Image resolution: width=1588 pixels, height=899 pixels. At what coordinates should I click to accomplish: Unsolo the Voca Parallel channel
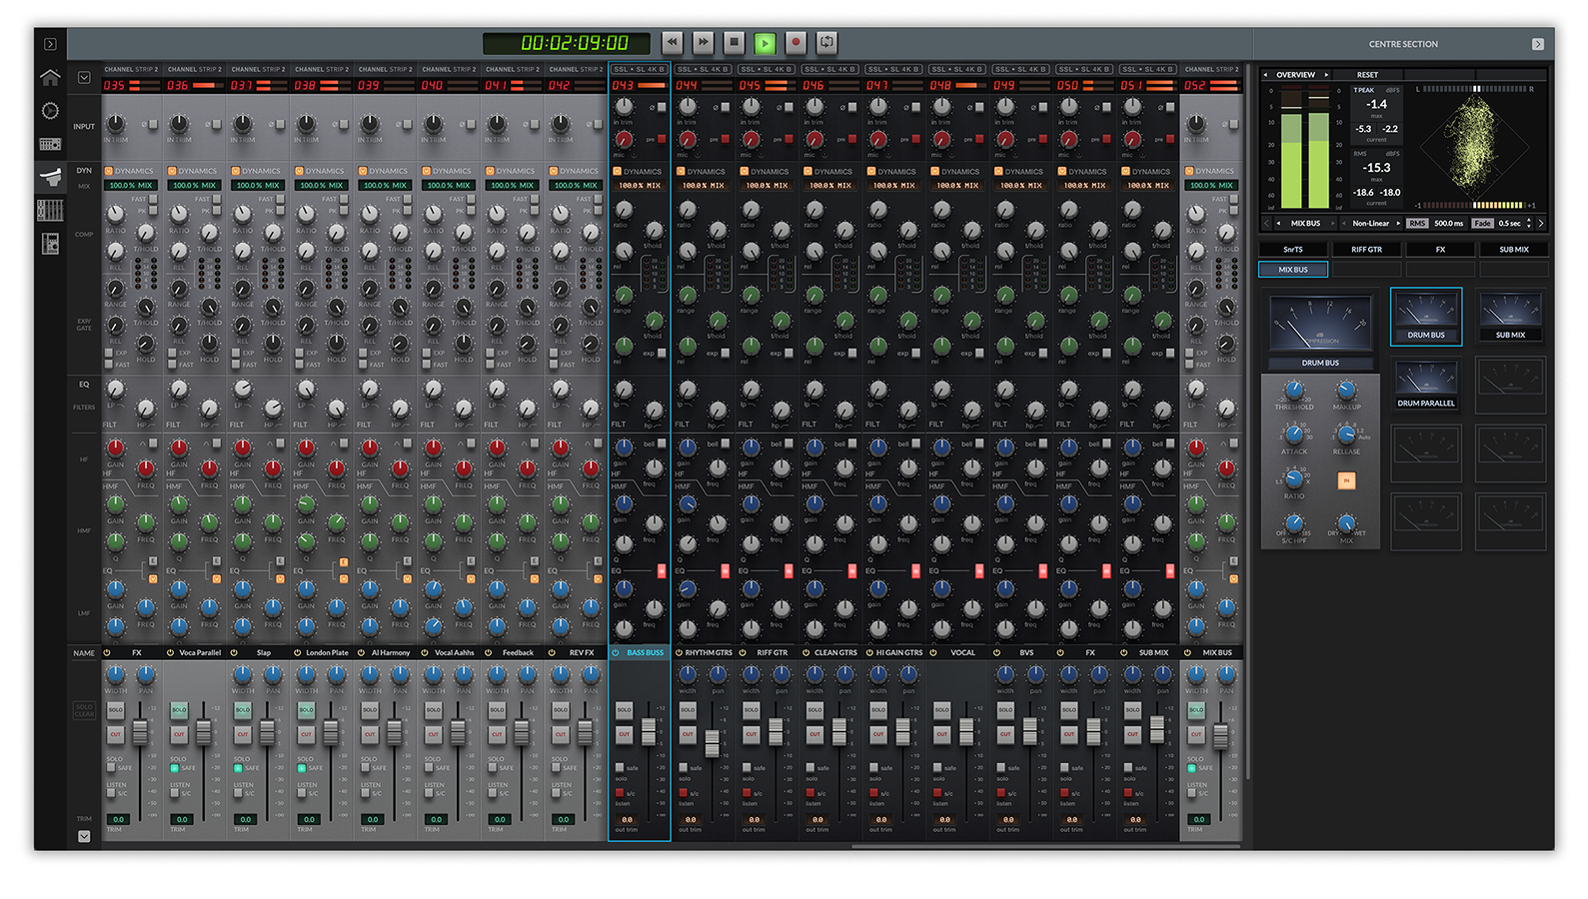tap(179, 710)
